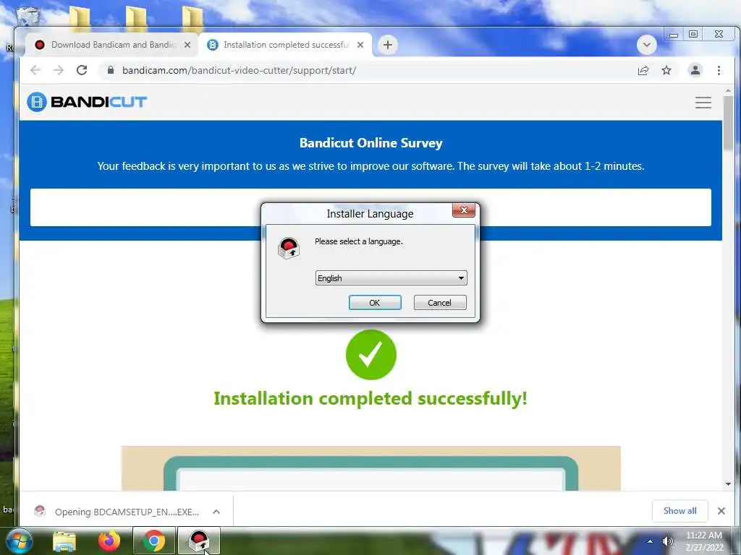The image size is (741, 555).
Task: Click the Bandicam installer icon in dialog
Action: (x=289, y=249)
